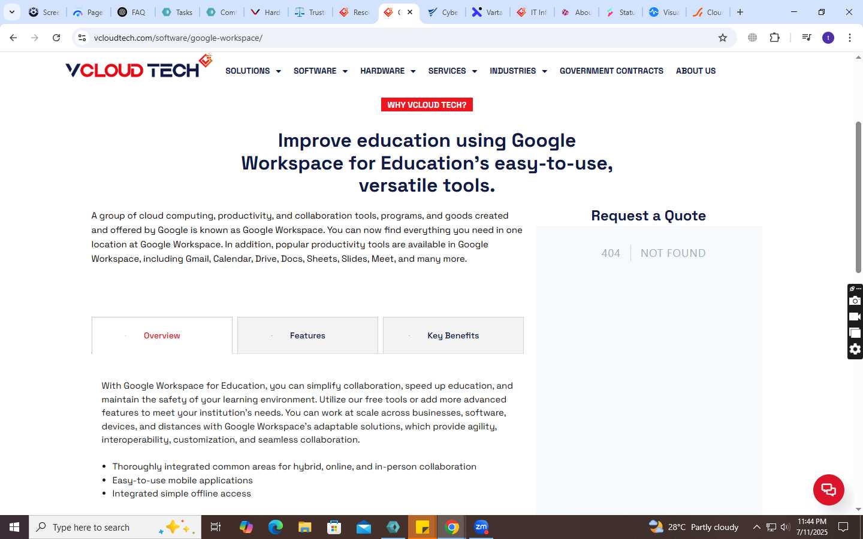Expand the SOLUTIONS dropdown menu
Screen dimensions: 863x539
point(253,71)
